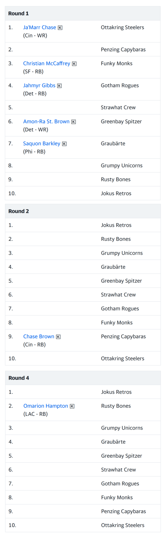Viewport: 166px width, 536px height.
Task: Open Amon-Ra St. Brown player link
Action: 46,121
